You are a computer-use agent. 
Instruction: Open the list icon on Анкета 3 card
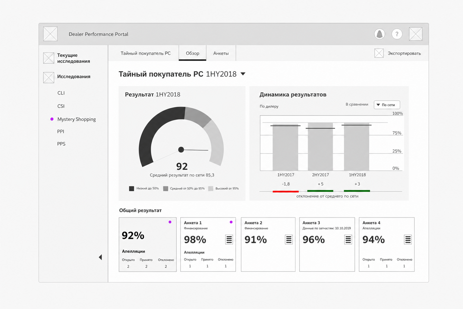point(348,240)
